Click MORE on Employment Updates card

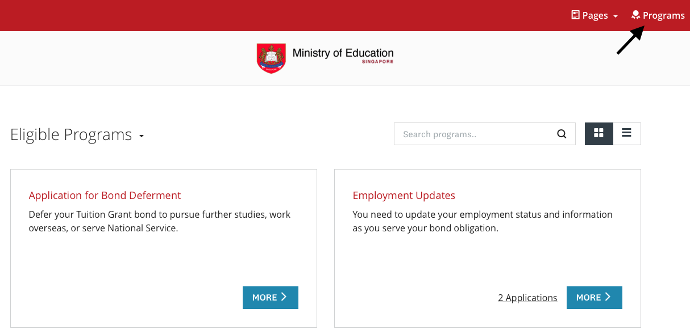point(594,298)
